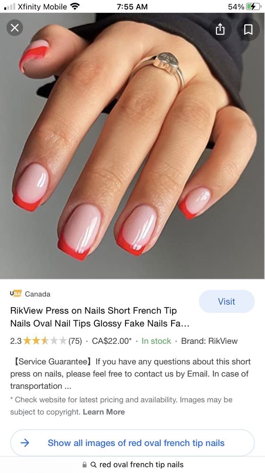Screen dimensions: 265x473
Task: Tap the Canada source label
Action: tap(38, 294)
